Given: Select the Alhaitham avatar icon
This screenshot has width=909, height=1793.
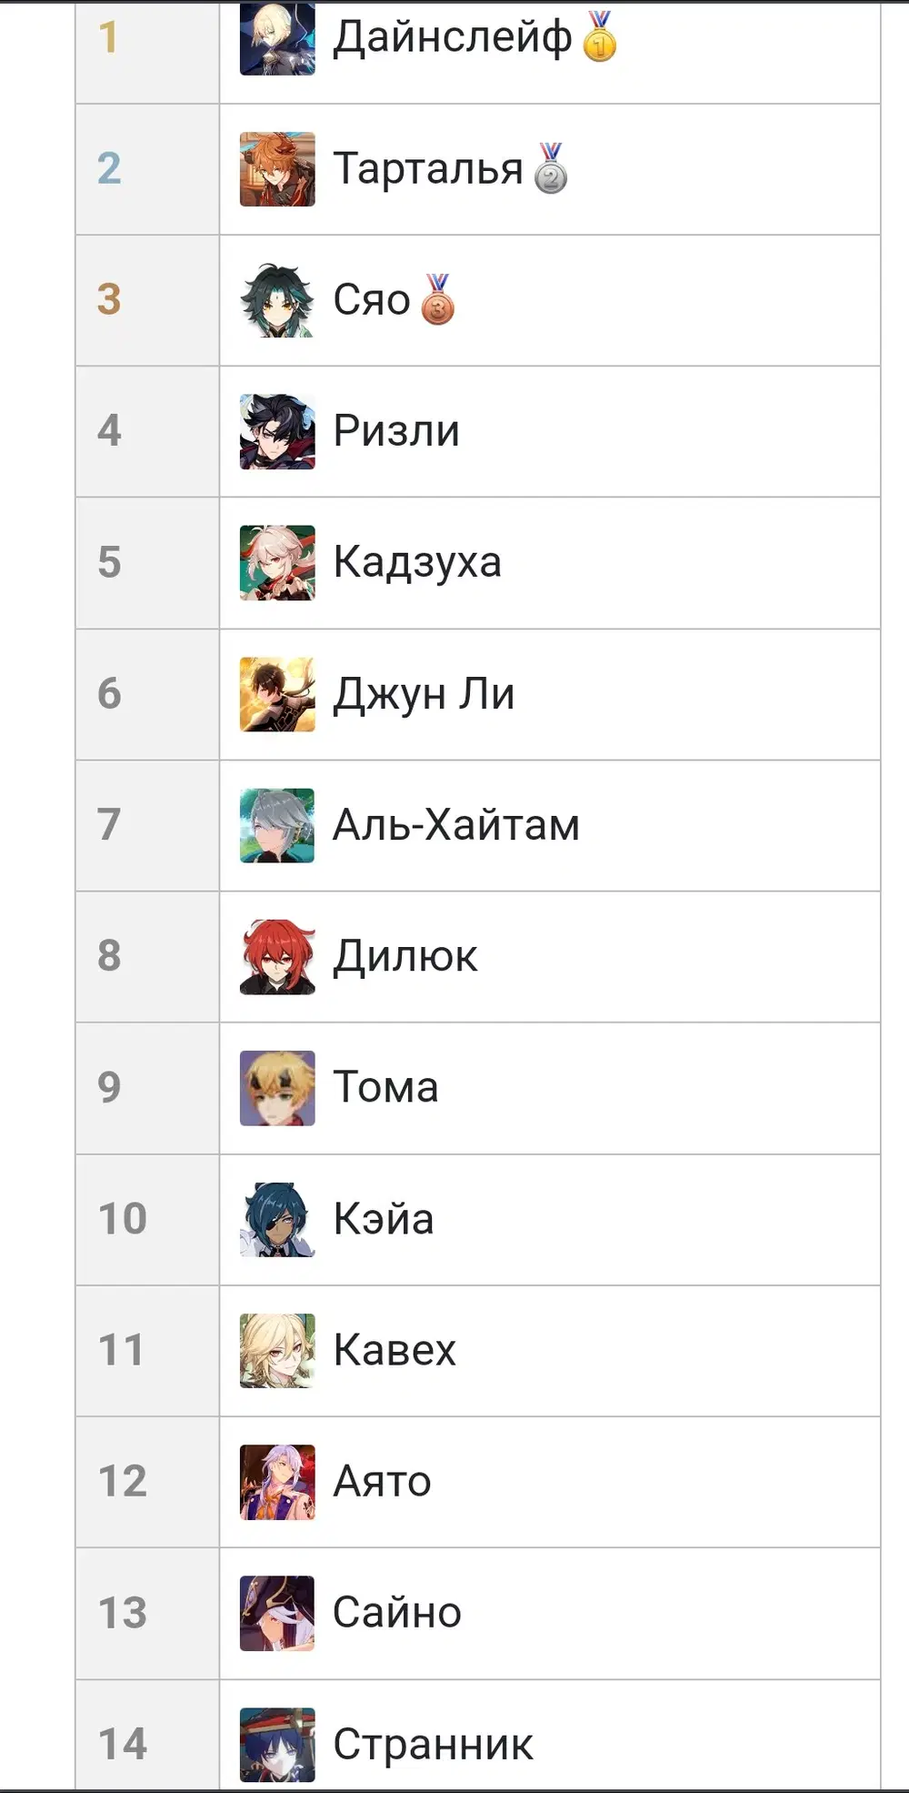Looking at the screenshot, I should click(277, 825).
